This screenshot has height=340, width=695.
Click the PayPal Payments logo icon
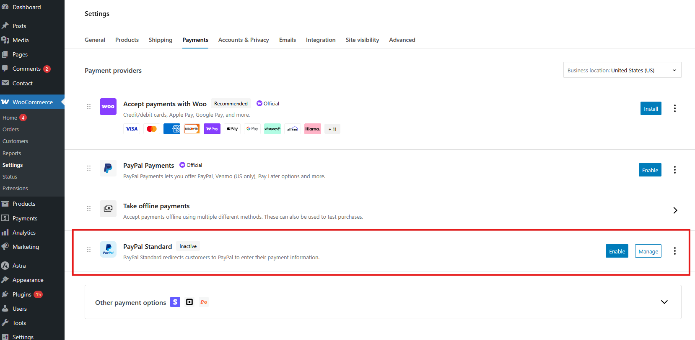[108, 168]
